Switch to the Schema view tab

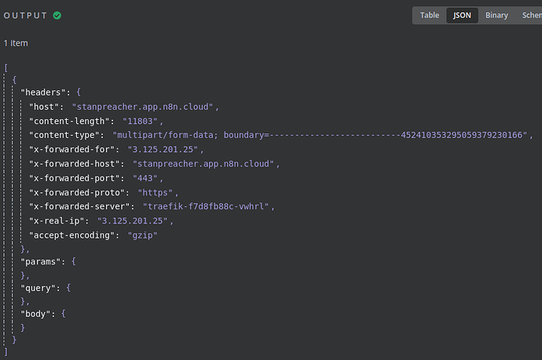(x=530, y=15)
